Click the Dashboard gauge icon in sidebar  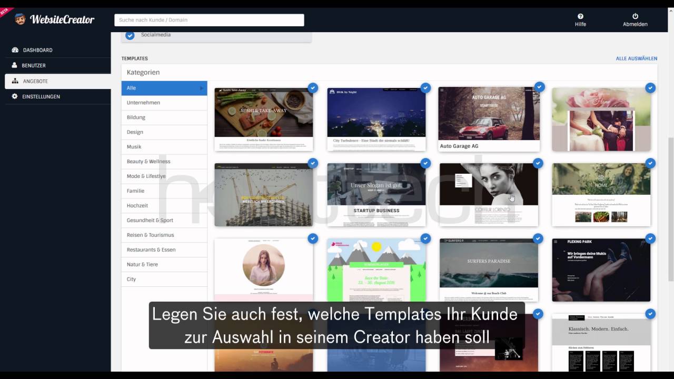(15, 50)
